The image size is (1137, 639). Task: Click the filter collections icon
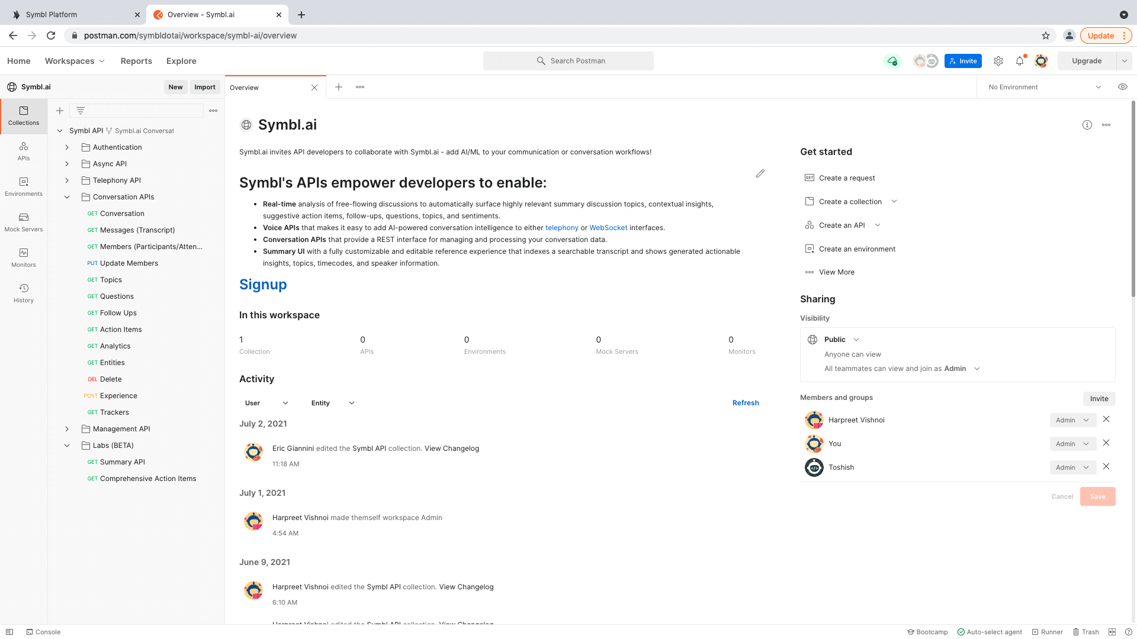(x=81, y=111)
